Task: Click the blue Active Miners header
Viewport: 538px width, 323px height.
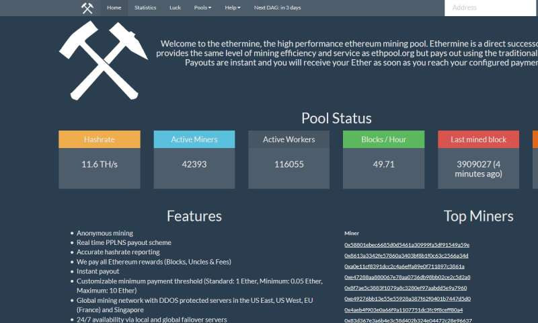Action: [194, 139]
